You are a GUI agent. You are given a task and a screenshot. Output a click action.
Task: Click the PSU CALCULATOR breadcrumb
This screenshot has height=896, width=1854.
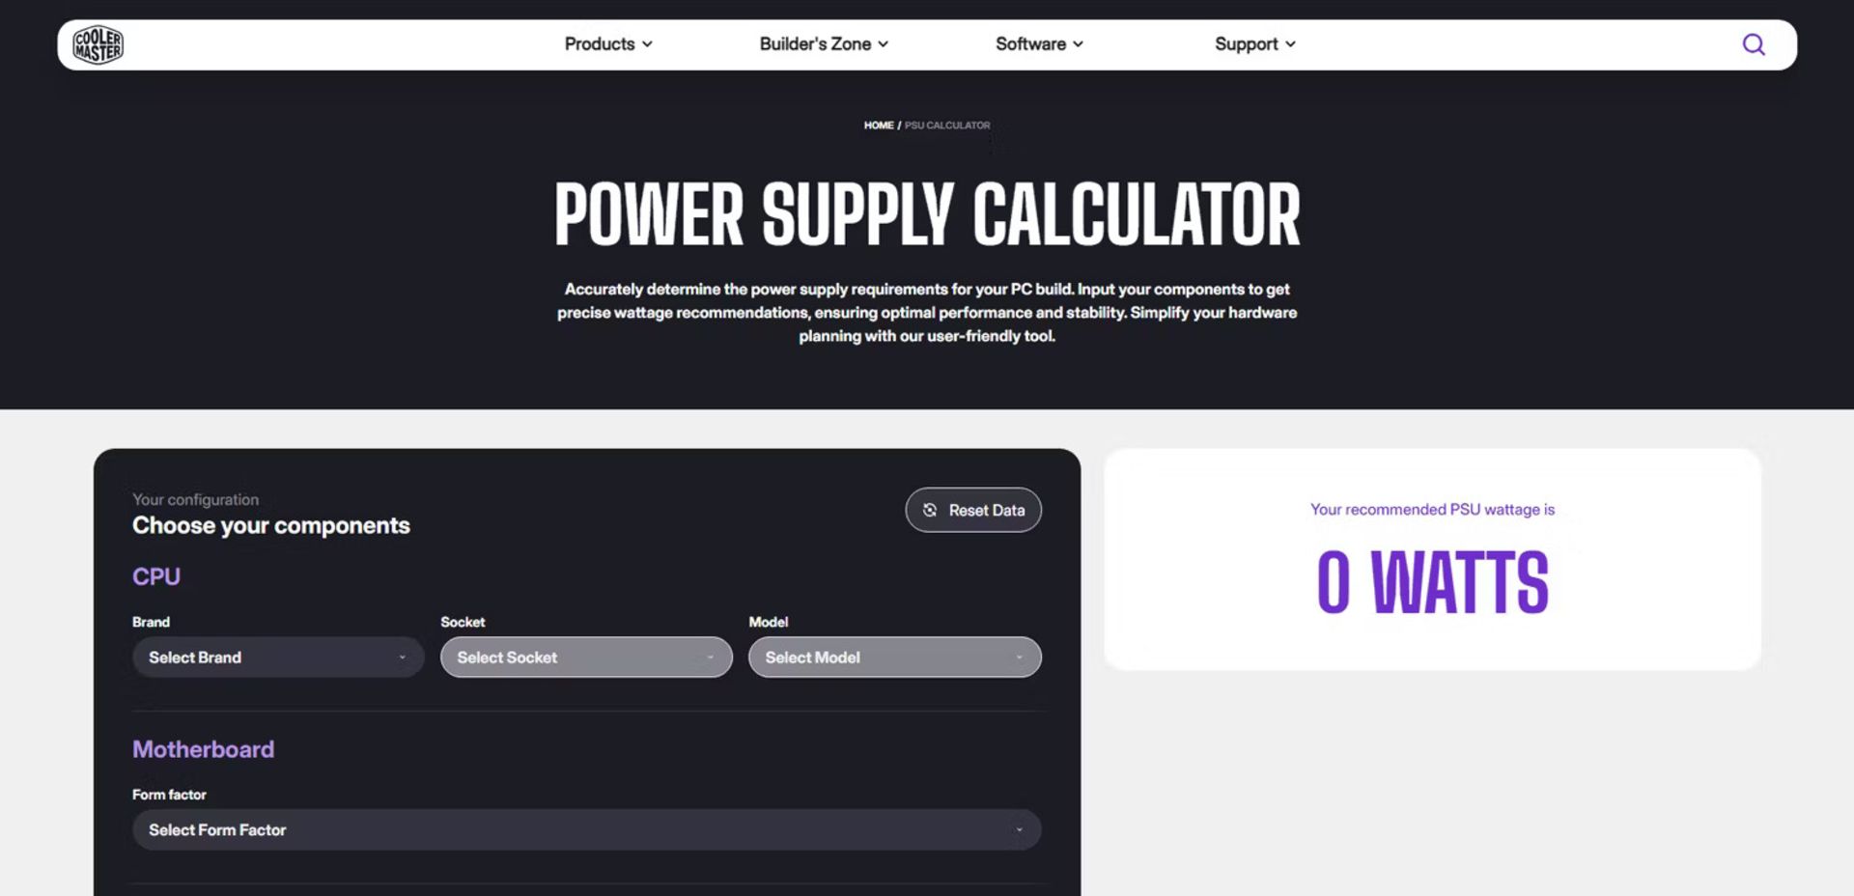[x=947, y=126]
